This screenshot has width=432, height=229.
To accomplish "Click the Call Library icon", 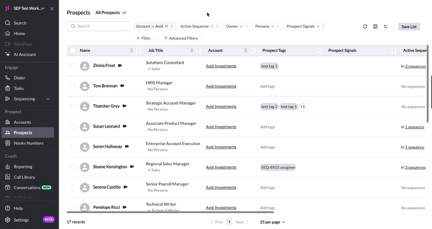I will point(8,177).
